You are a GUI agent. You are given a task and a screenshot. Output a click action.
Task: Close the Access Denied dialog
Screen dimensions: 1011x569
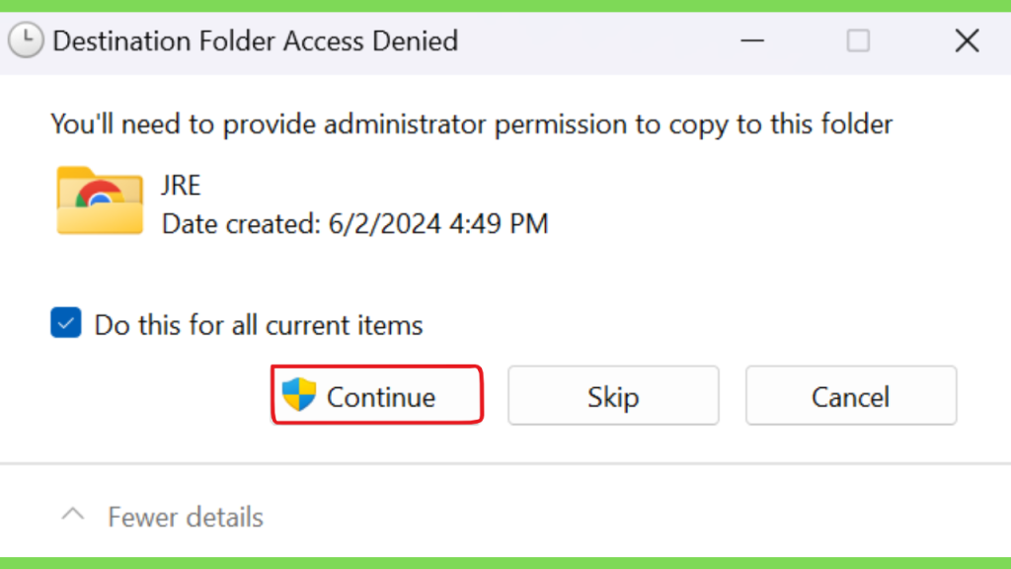tap(968, 41)
